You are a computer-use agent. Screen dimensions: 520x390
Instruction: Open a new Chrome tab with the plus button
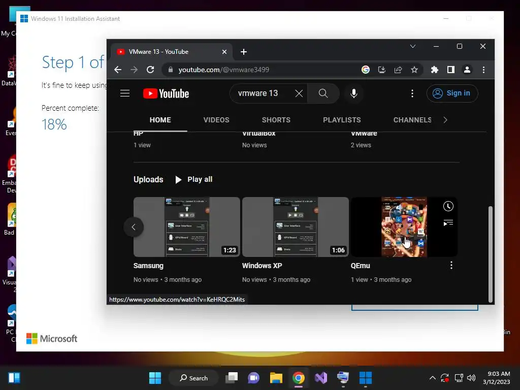point(243,52)
